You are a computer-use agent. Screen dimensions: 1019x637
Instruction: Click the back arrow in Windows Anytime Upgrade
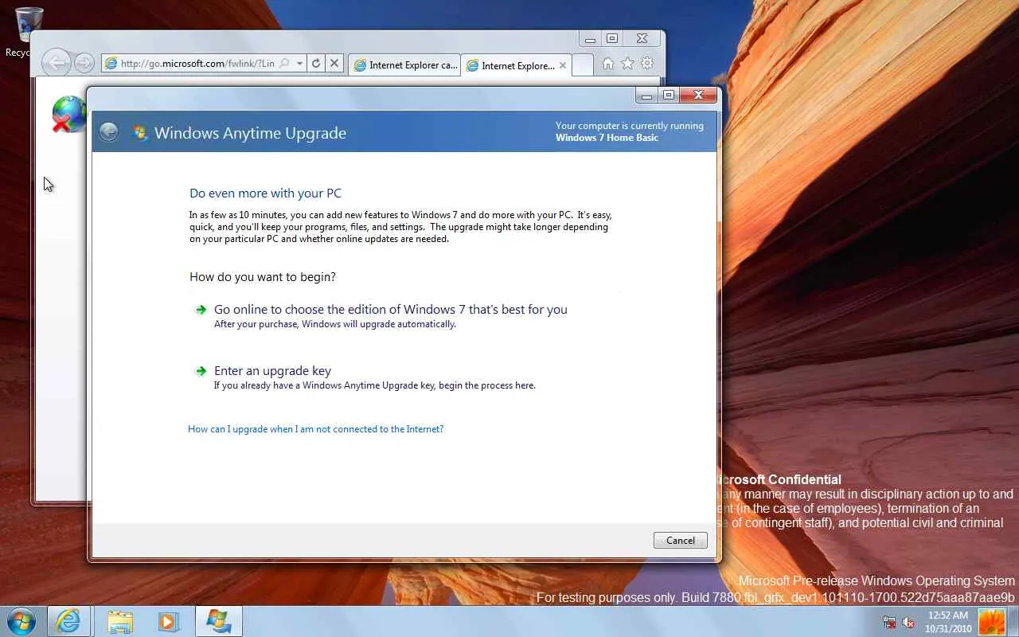tap(108, 132)
